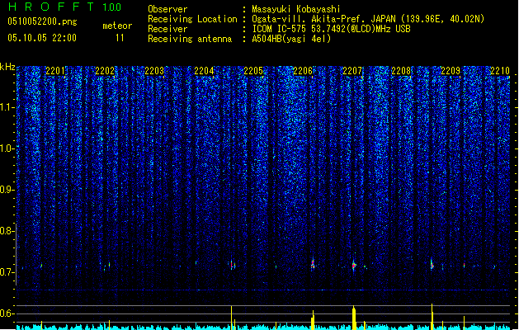The height and width of the screenshot is (330, 519).
Task: Click version number 1.0.0
Action: pyautogui.click(x=111, y=7)
